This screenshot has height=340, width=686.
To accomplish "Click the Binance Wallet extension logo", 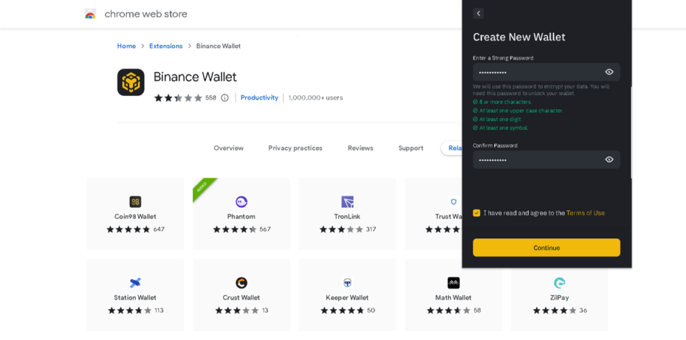I will (x=131, y=82).
